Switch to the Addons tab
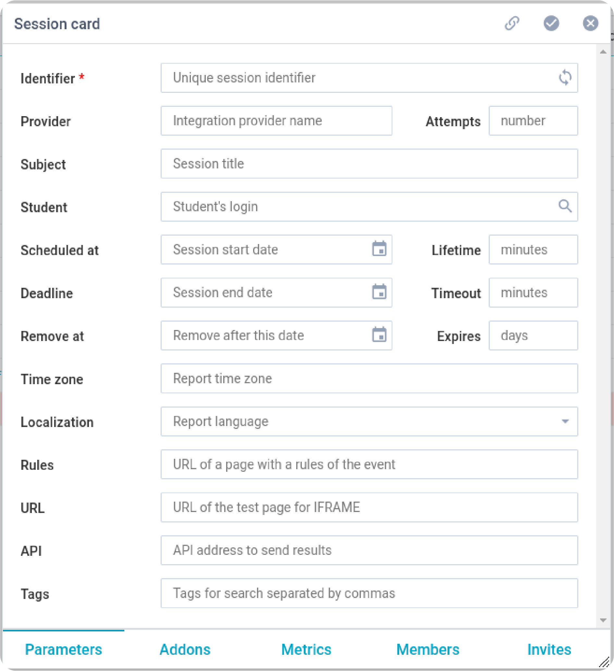Viewport: 614px width, 671px height. click(185, 649)
